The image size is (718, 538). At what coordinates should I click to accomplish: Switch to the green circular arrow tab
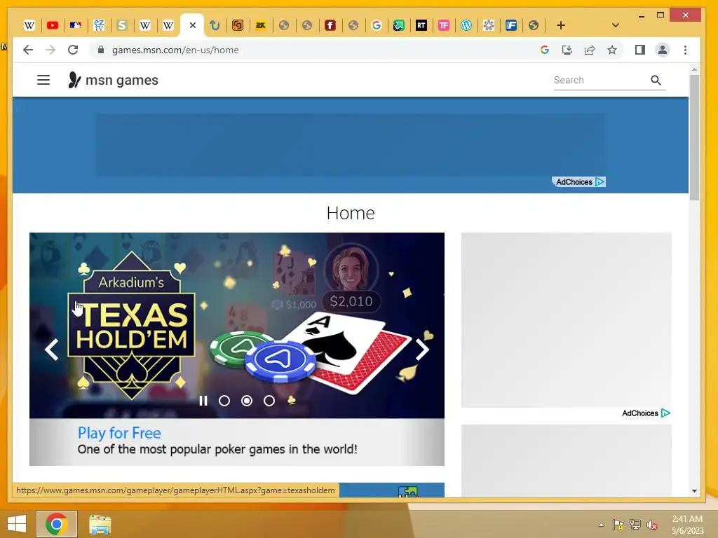pos(215,25)
